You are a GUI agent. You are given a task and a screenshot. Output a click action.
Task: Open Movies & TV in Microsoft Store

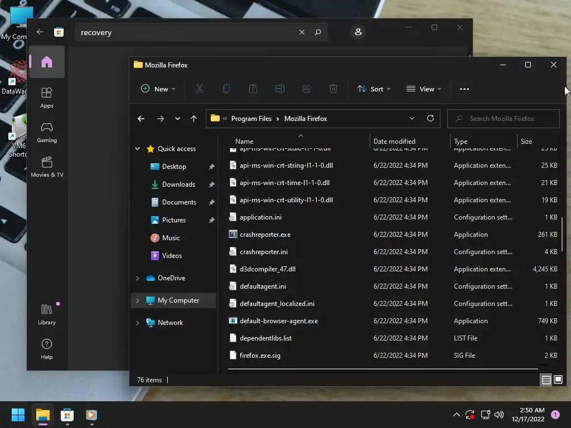click(47, 167)
